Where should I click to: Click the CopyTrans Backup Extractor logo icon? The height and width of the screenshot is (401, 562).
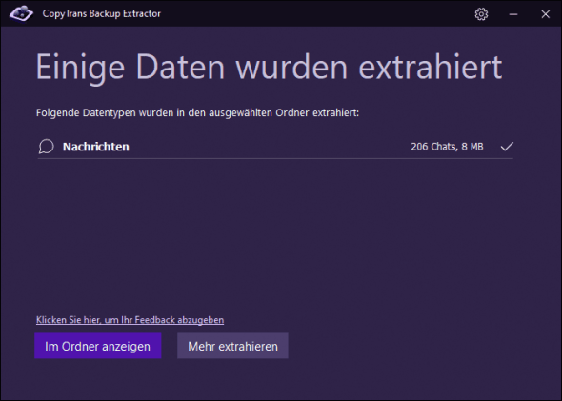point(21,13)
